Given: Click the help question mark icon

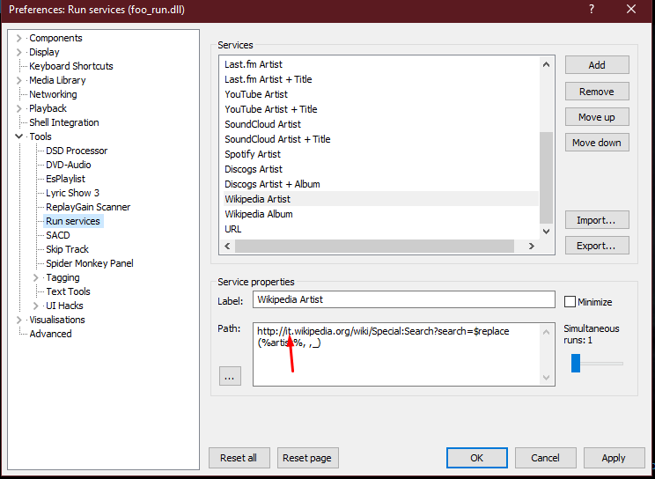Looking at the screenshot, I should 592,10.
